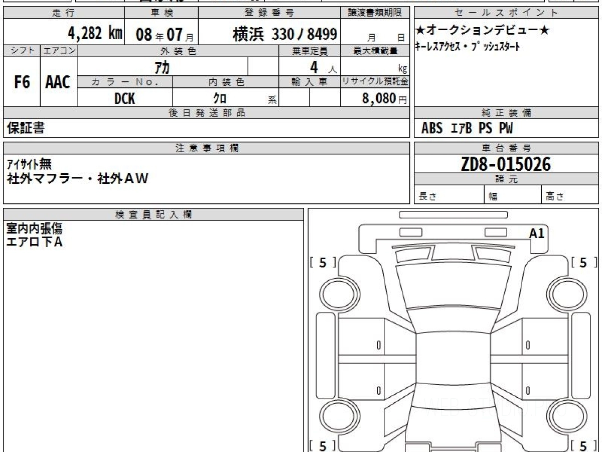Image resolution: width=602 pixels, height=452 pixels.
Task: Select the 車台番号 header
Action: click(x=506, y=148)
